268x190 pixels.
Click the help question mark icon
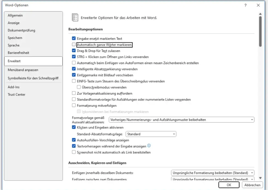point(245,5)
